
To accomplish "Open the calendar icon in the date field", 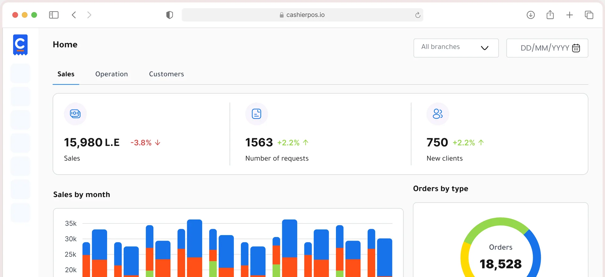I will pos(576,48).
